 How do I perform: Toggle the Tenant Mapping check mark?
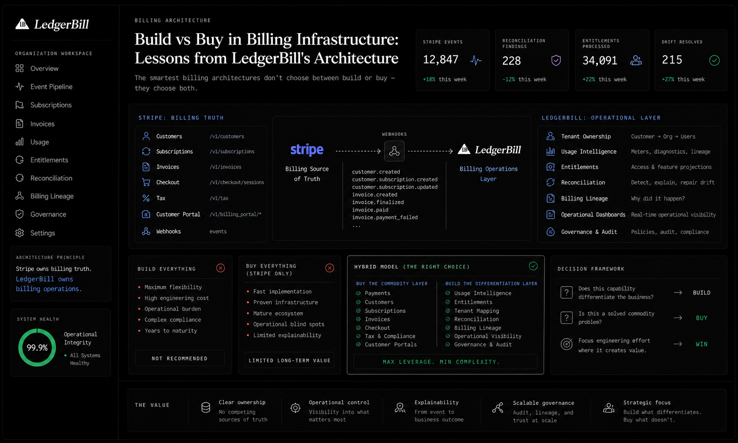448,311
